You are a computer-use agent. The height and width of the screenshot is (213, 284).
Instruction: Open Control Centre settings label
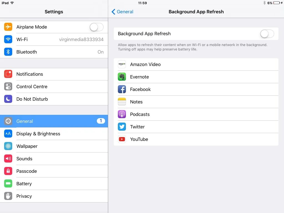pyautogui.click(x=32, y=87)
